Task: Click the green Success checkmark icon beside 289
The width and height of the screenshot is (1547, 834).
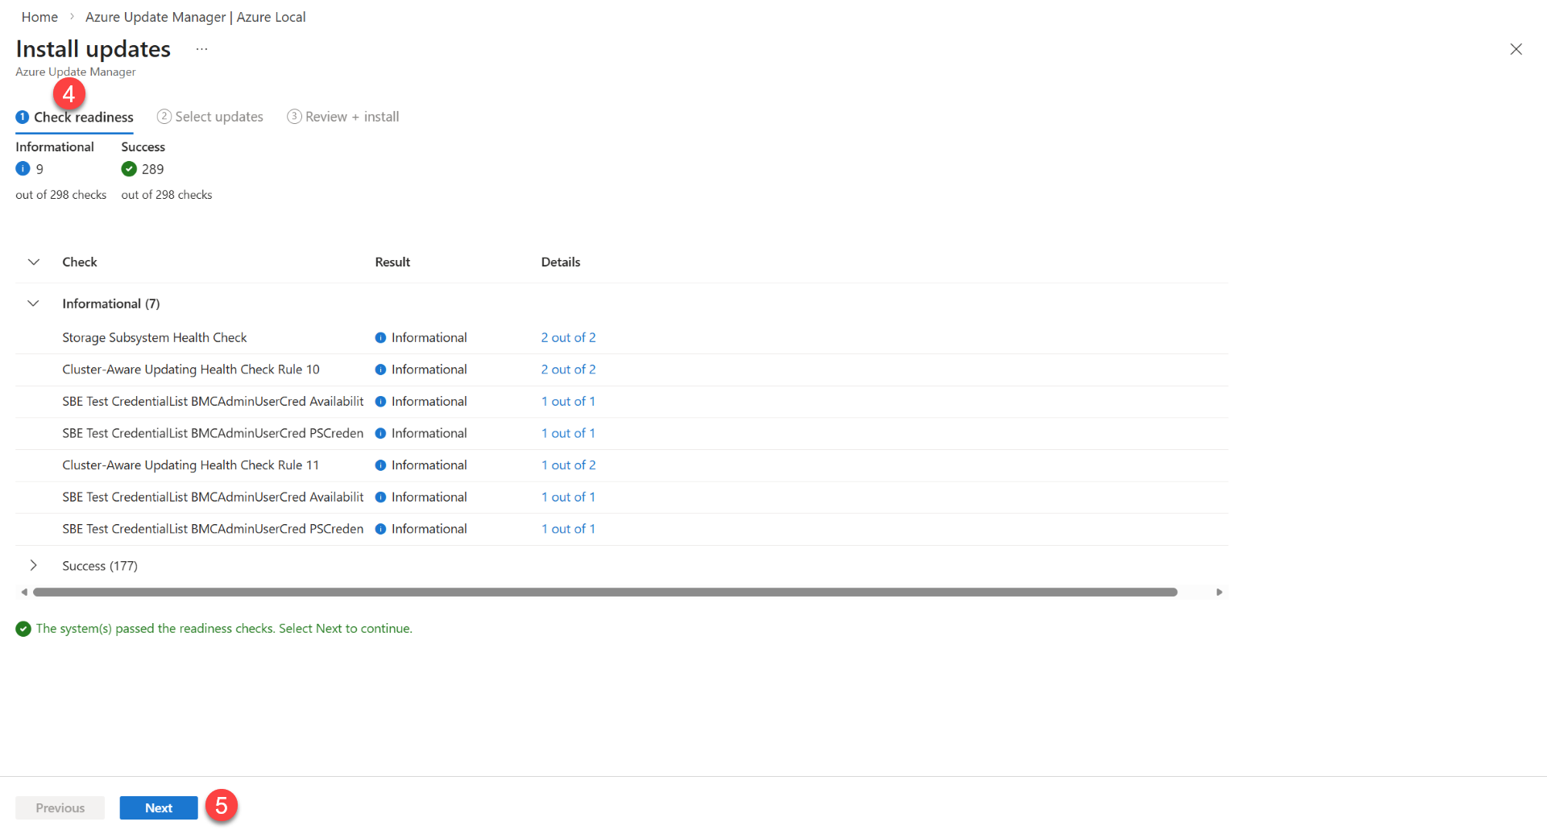Action: 129,168
